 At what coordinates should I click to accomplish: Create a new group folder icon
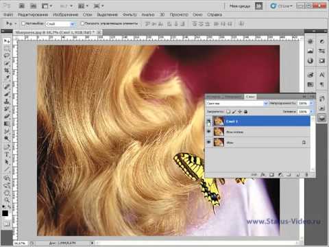click(x=289, y=175)
